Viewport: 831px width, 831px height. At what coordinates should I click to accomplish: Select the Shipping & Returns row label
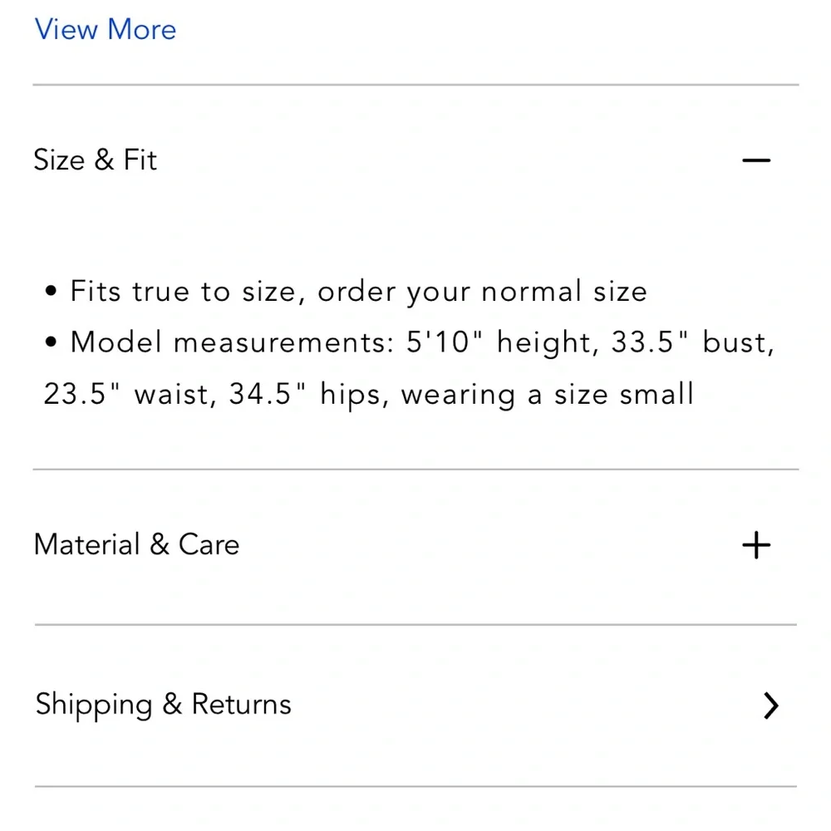coord(164,705)
